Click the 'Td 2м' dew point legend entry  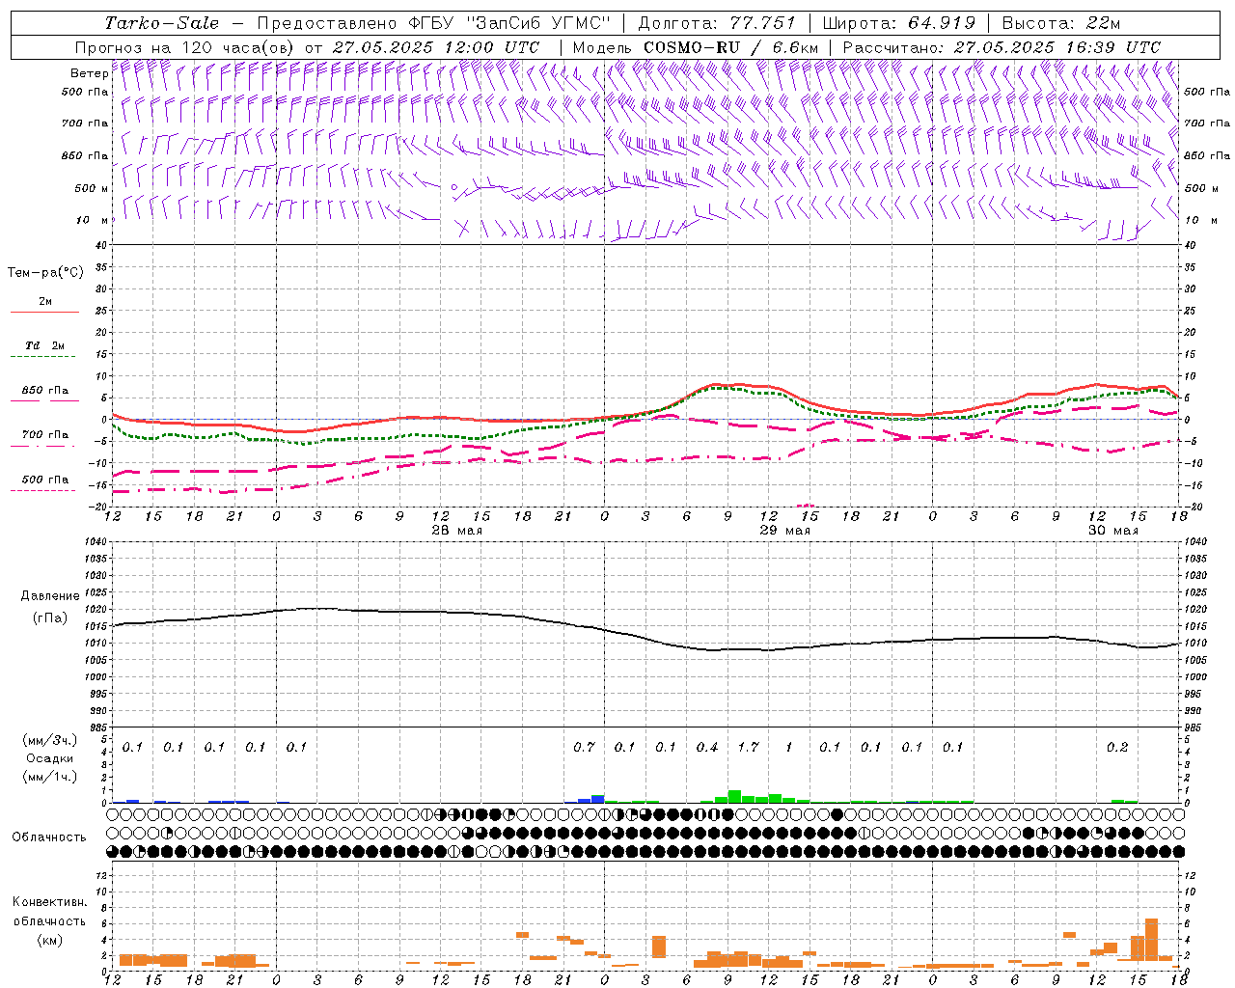[44, 345]
